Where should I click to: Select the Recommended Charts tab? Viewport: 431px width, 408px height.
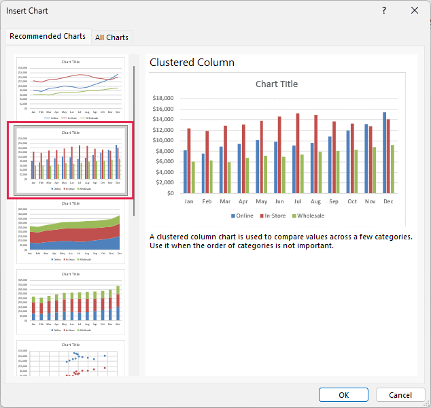click(48, 36)
